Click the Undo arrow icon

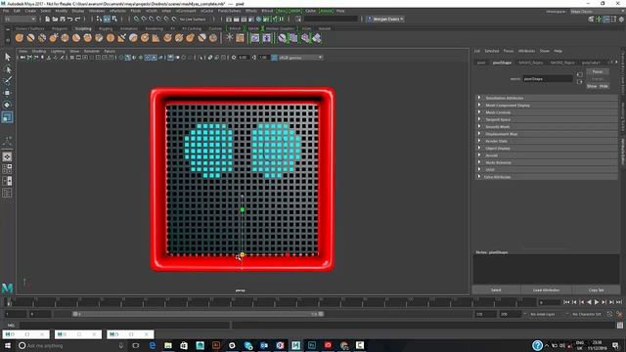tap(69, 19)
